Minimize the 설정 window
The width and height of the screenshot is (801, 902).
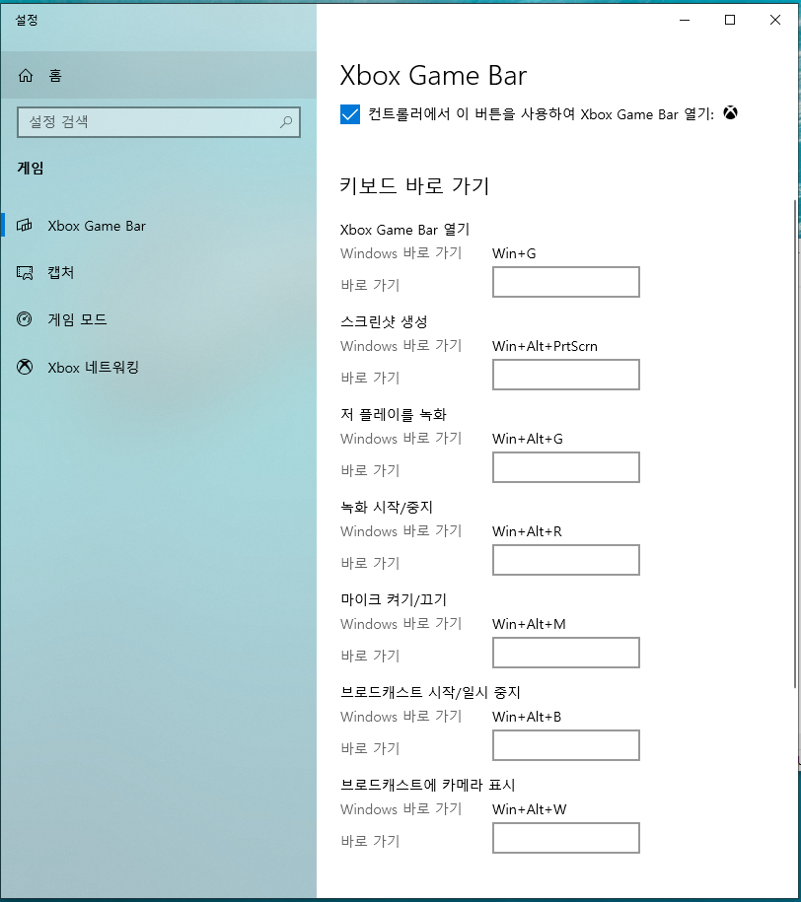pyautogui.click(x=685, y=20)
